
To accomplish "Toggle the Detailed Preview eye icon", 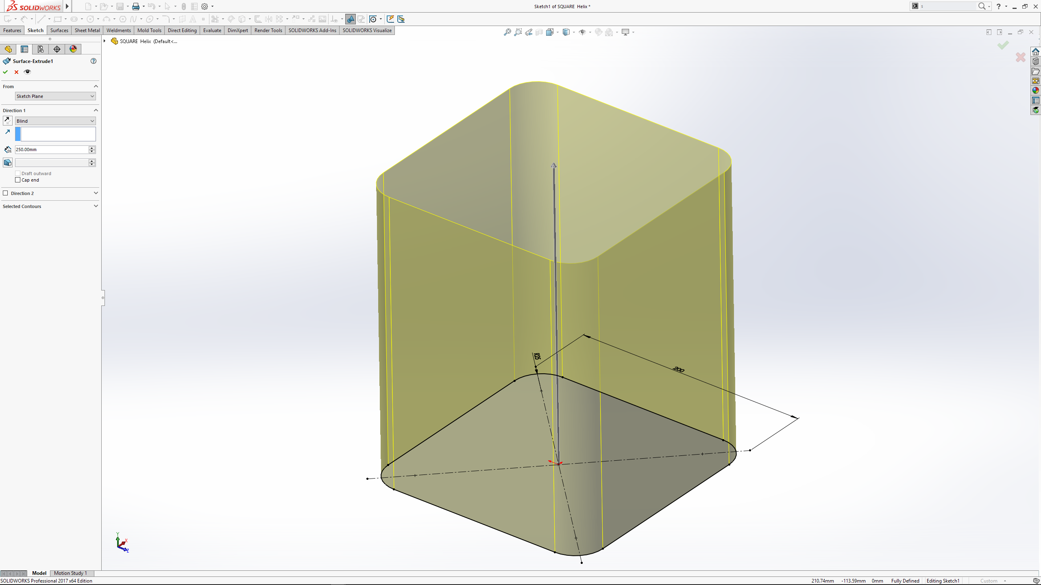I will click(x=27, y=72).
